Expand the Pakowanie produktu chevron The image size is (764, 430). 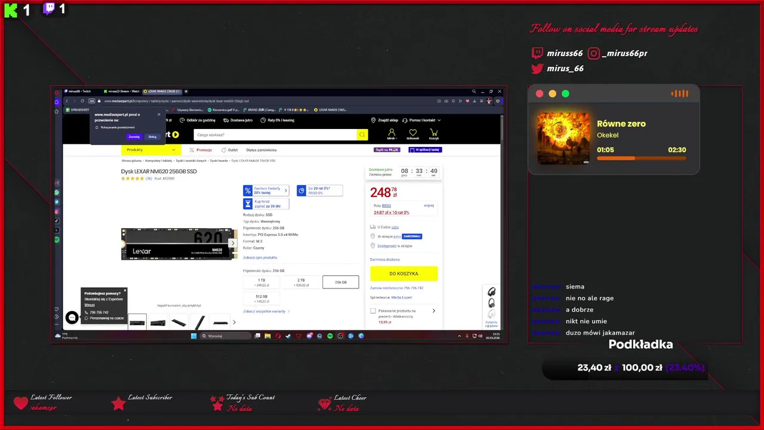434,311
